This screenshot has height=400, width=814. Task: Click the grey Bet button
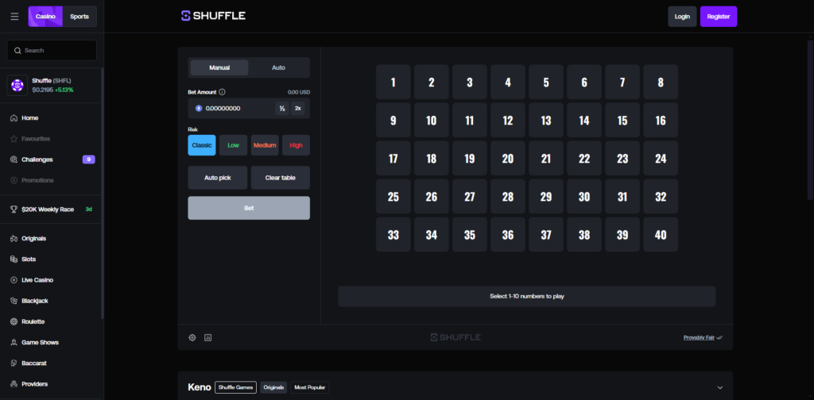tap(249, 208)
